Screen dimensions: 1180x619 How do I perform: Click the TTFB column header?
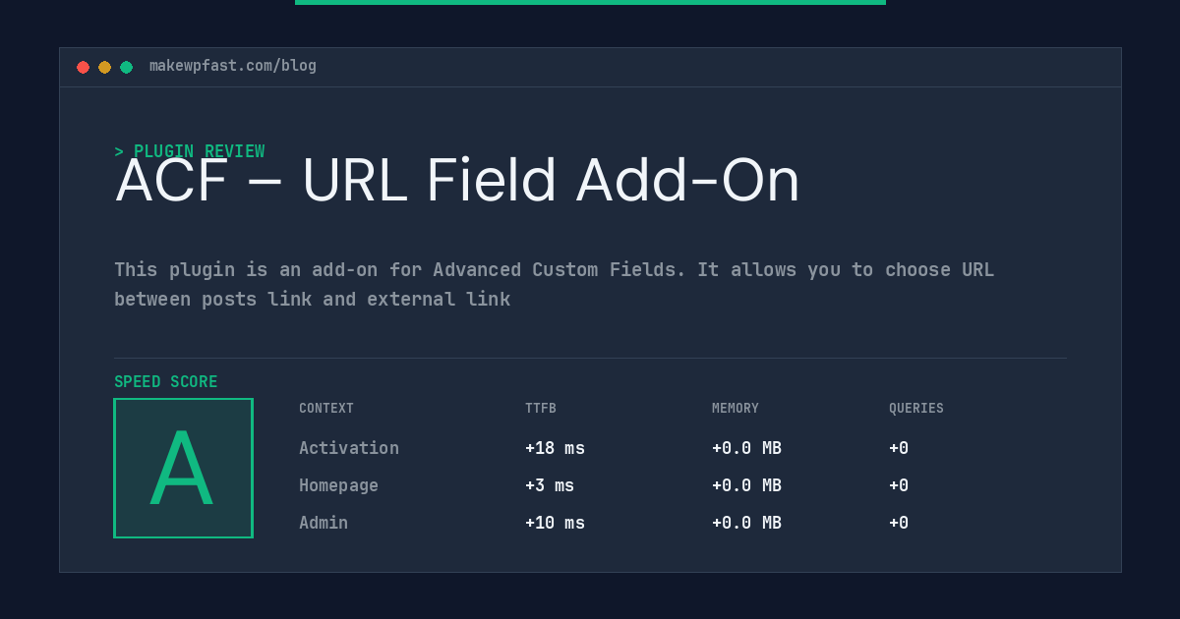[x=541, y=409]
